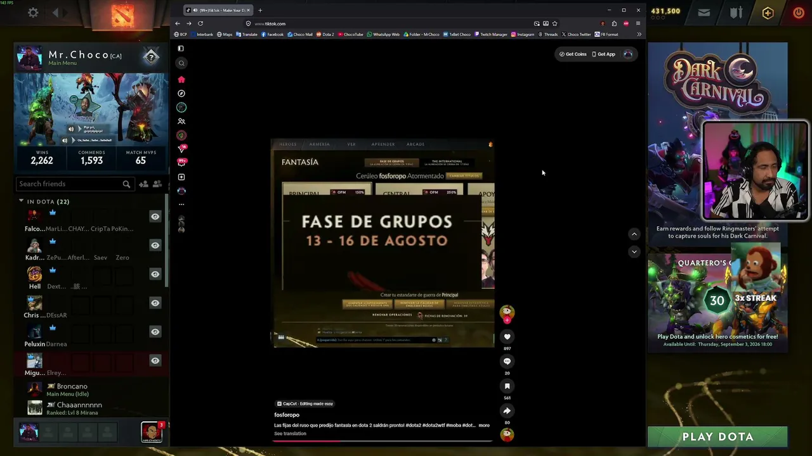812x456 pixels.
Task: Watch Hell's game via the eye icon
Action: tap(155, 274)
